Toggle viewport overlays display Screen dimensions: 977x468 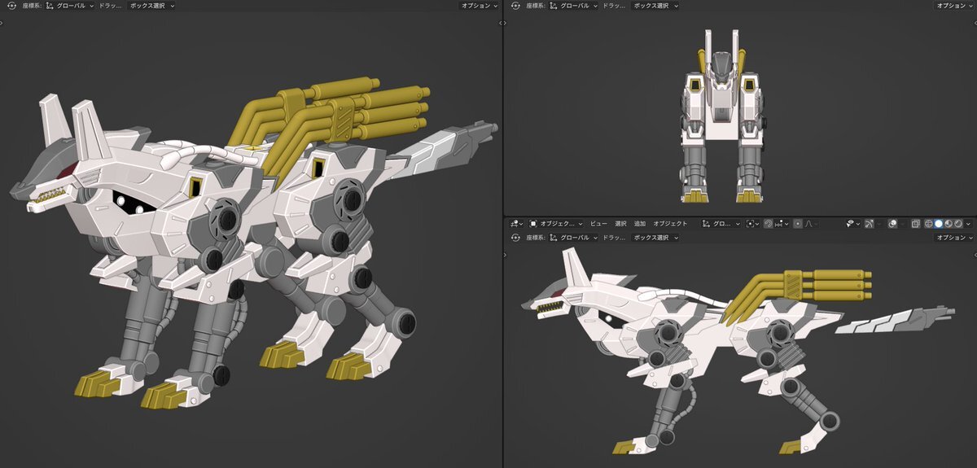[893, 223]
